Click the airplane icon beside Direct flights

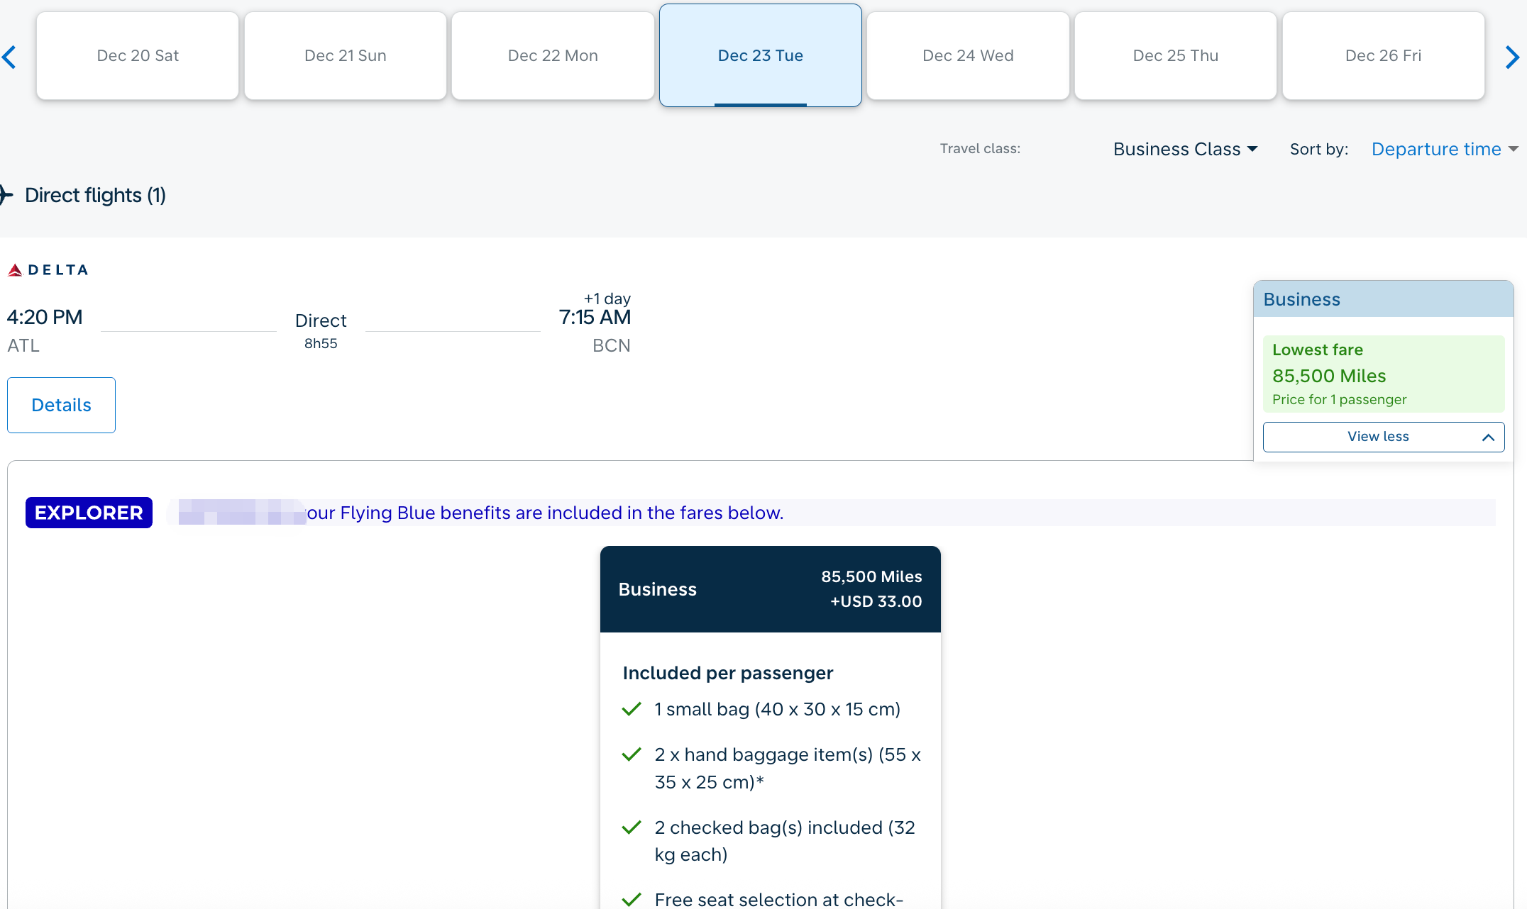6,195
